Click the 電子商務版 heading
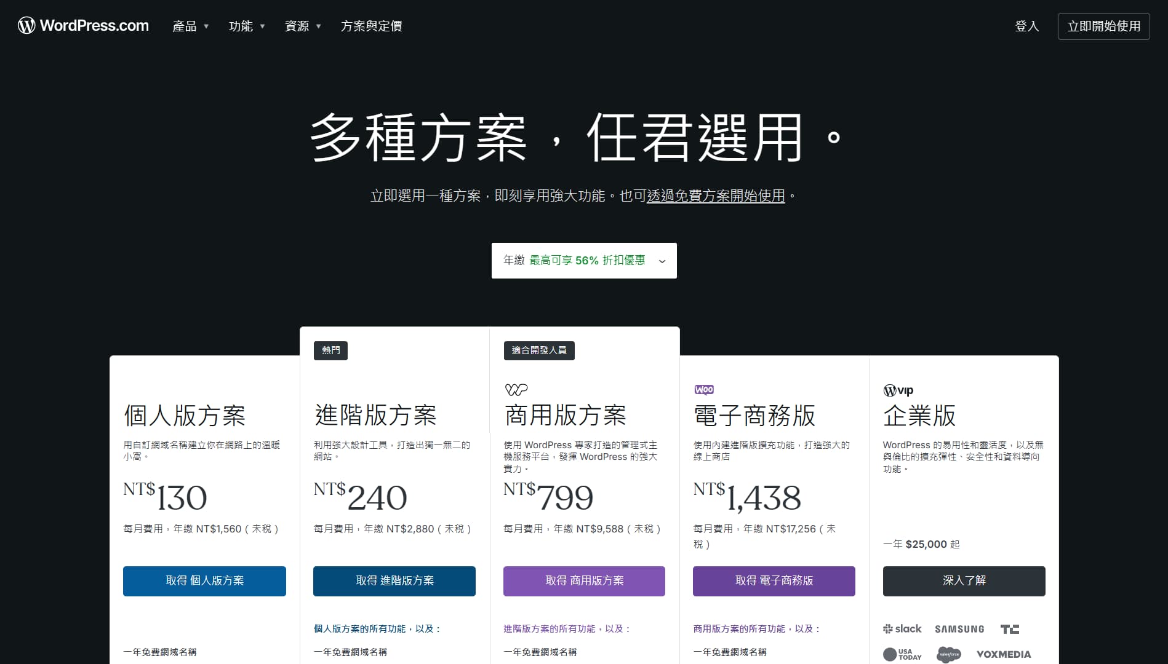This screenshot has height=664, width=1168. tap(754, 416)
